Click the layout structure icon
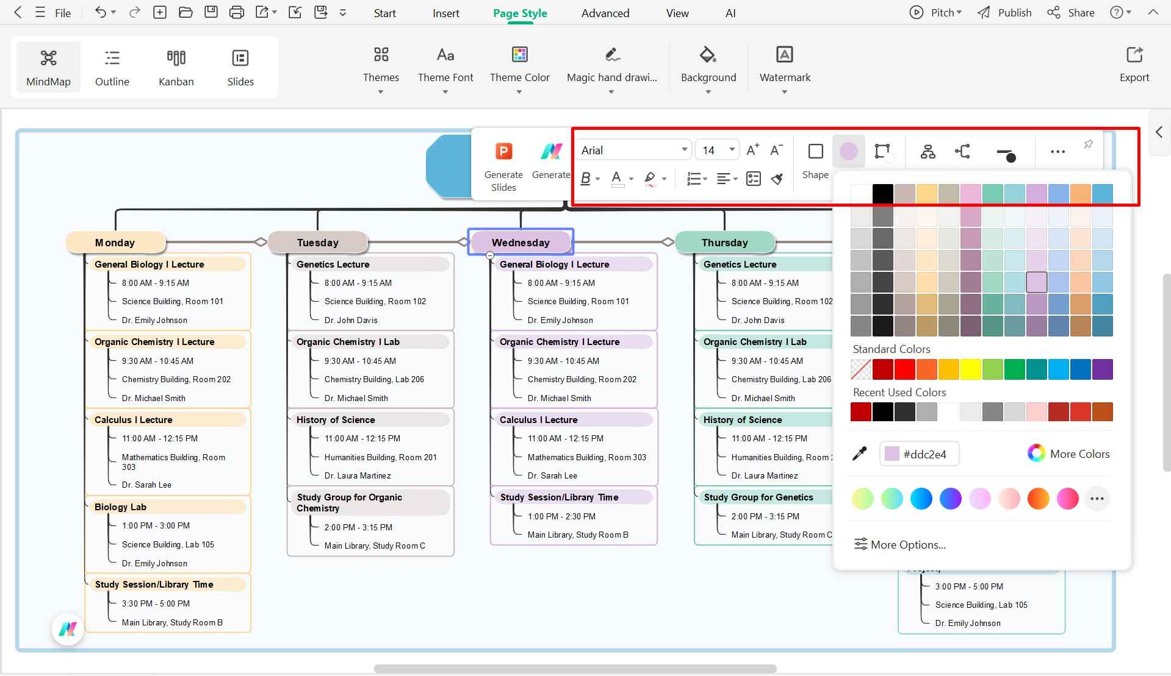The height and width of the screenshot is (676, 1171). (x=928, y=151)
